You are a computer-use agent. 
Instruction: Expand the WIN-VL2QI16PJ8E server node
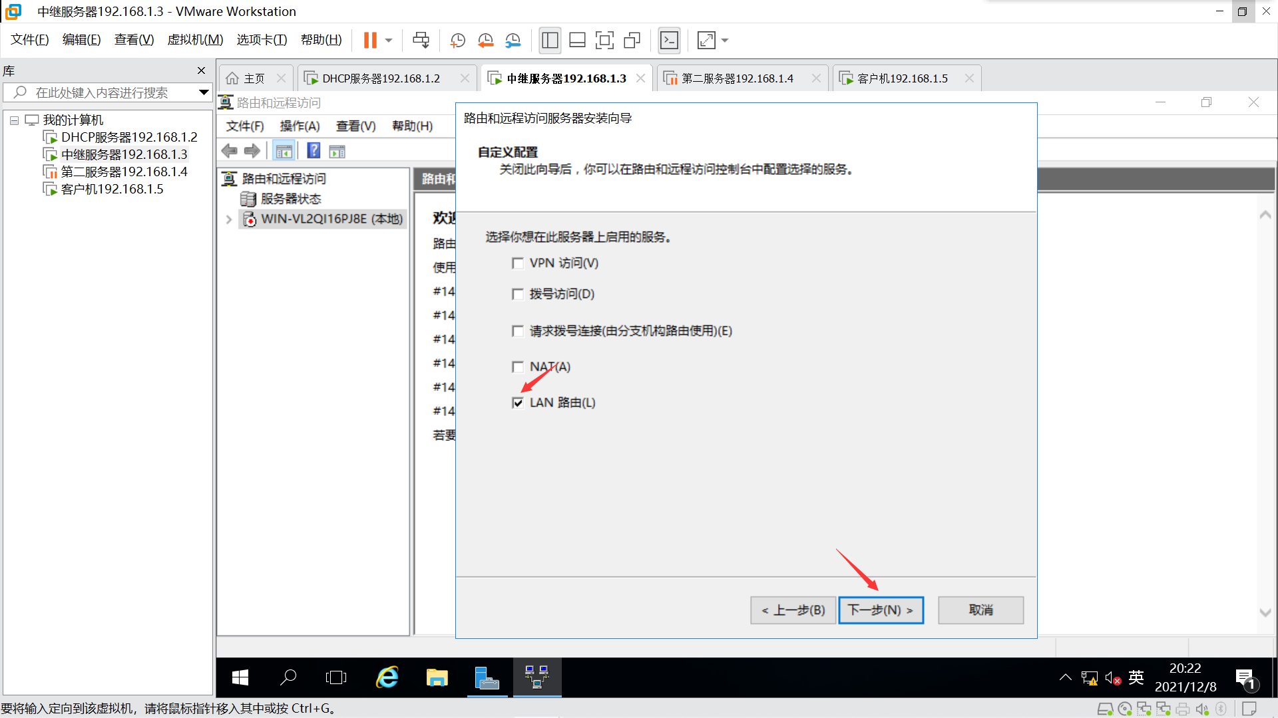click(x=229, y=219)
